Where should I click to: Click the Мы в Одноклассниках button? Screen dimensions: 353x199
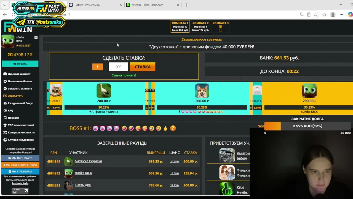pos(20,165)
